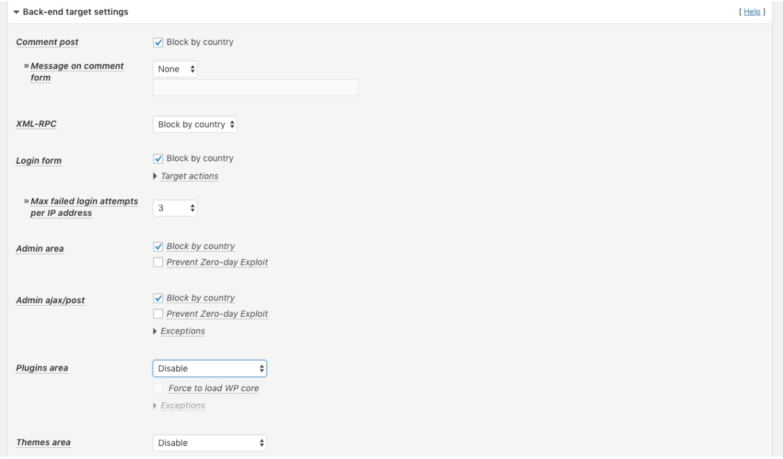Open the XML-RPC dropdown

click(x=195, y=125)
